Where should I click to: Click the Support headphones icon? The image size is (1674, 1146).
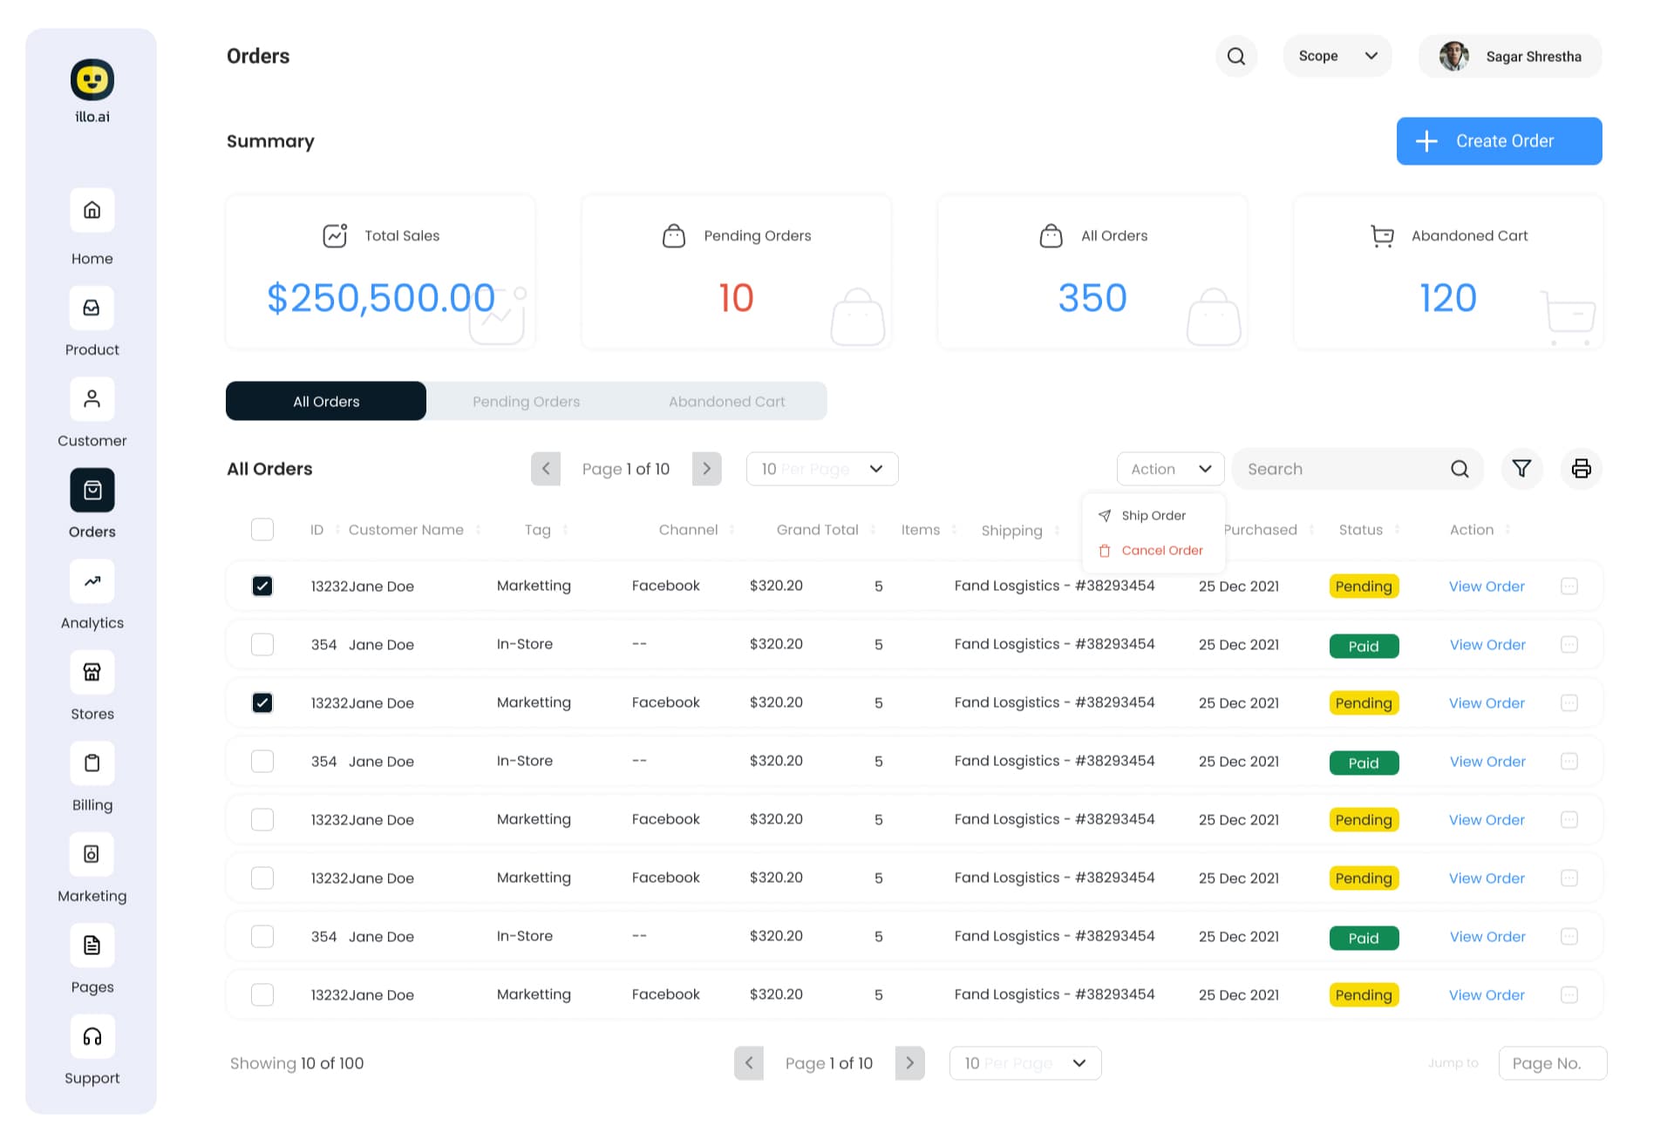click(x=92, y=1036)
